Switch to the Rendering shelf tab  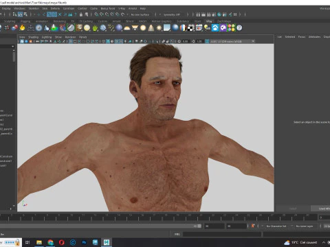pyautogui.click(x=60, y=21)
